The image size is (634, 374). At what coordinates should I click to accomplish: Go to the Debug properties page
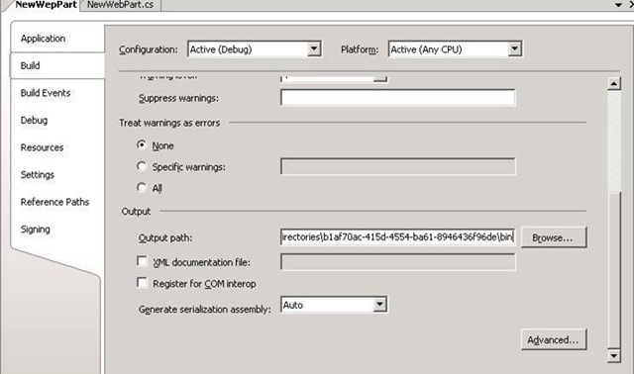tap(34, 121)
